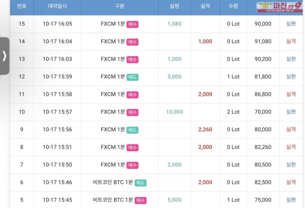This screenshot has height=208, width=305.
Task: Click row number 10 cell
Action: pos(22,112)
